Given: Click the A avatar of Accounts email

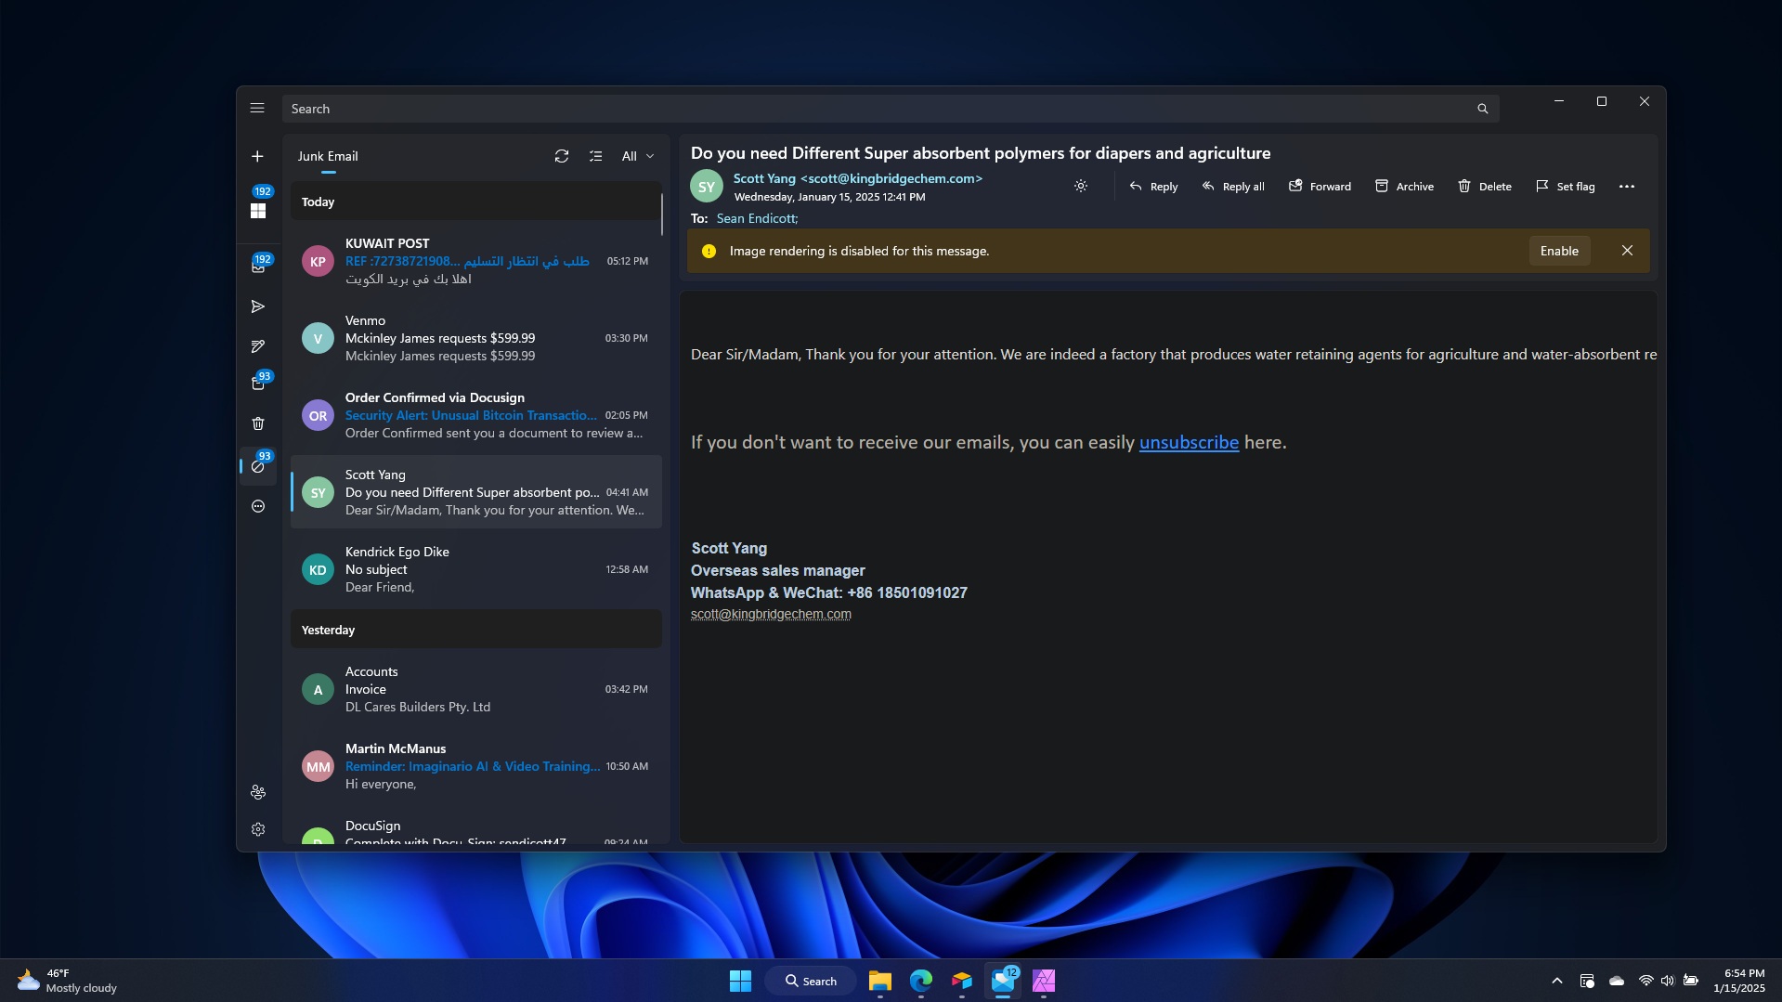Looking at the screenshot, I should pos(318,689).
